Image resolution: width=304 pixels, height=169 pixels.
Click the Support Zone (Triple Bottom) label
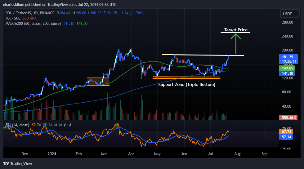187,84
